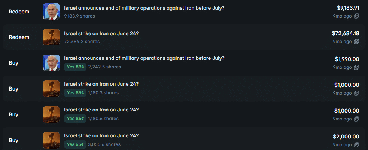Image resolution: width=368 pixels, height=150 pixels.
Task: Select market thumbnail in 1,180.3 shares row
Action: pyautogui.click(x=51, y=89)
